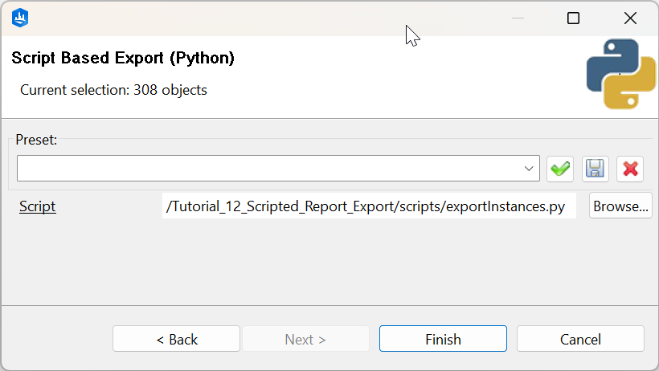Click the exportInstances.py script path field
This screenshot has width=659, height=371.
pos(369,206)
